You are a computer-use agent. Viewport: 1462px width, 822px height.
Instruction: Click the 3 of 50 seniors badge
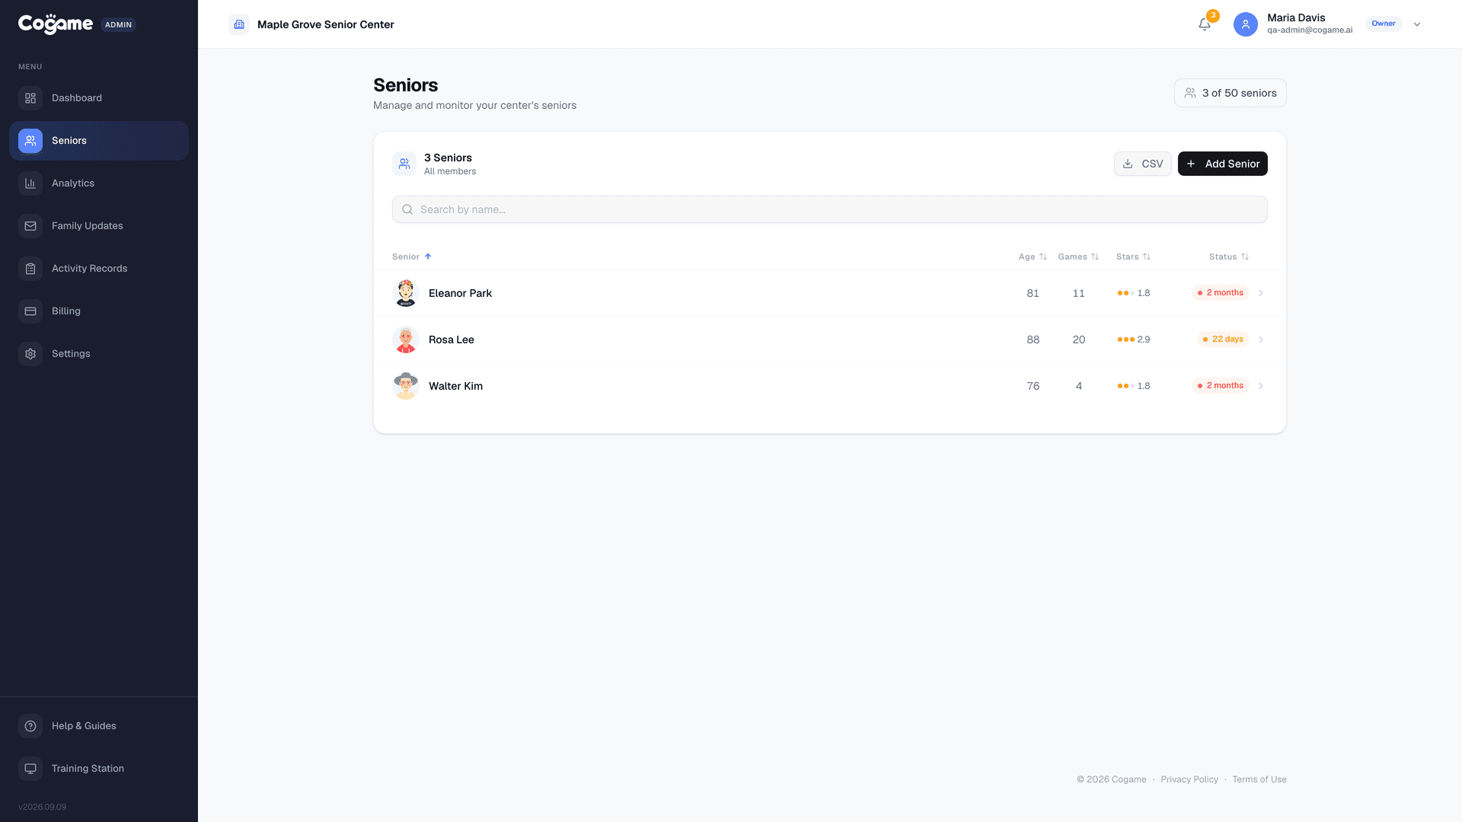(x=1231, y=93)
